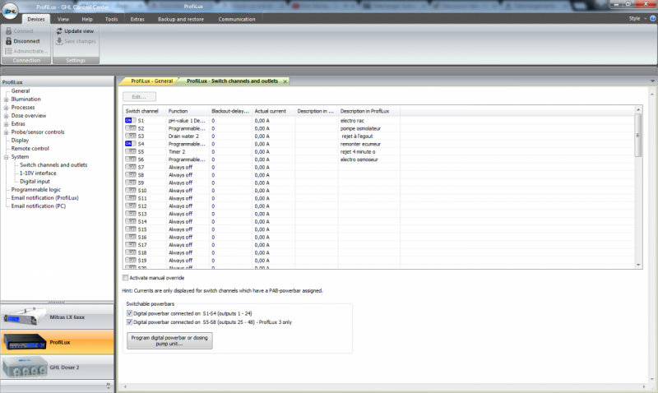Image resolution: width=658 pixels, height=393 pixels.
Task: Expand the Illumination tree node
Action: point(6,99)
